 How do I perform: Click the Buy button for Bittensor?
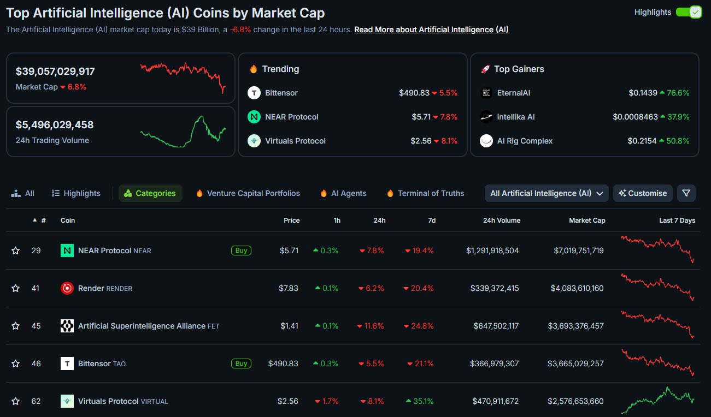241,364
